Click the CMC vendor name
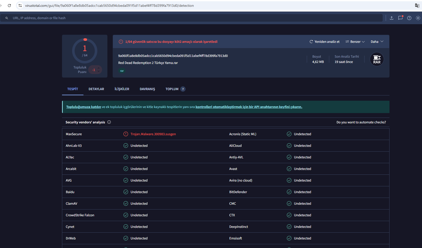The width and height of the screenshot is (422, 248). coord(233,203)
